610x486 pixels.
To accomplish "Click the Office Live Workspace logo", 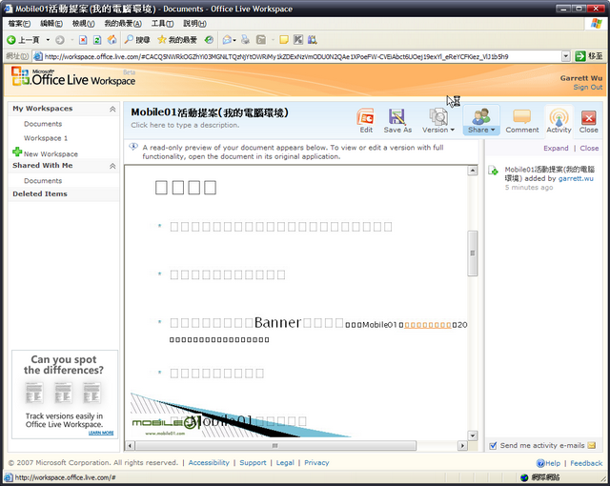I will [73, 76].
